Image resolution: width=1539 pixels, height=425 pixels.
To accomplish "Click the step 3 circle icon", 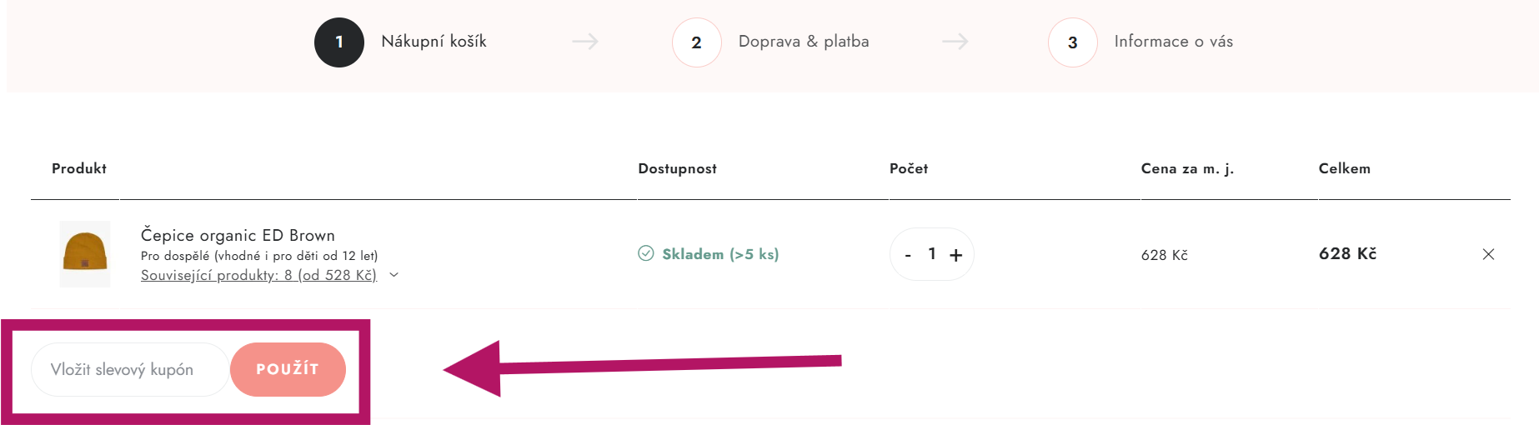I will 1072,42.
